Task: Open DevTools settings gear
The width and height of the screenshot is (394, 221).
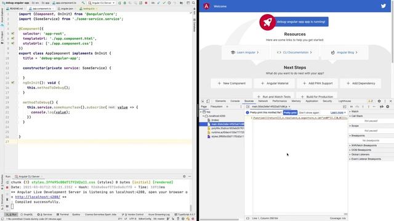Action: (x=379, y=101)
